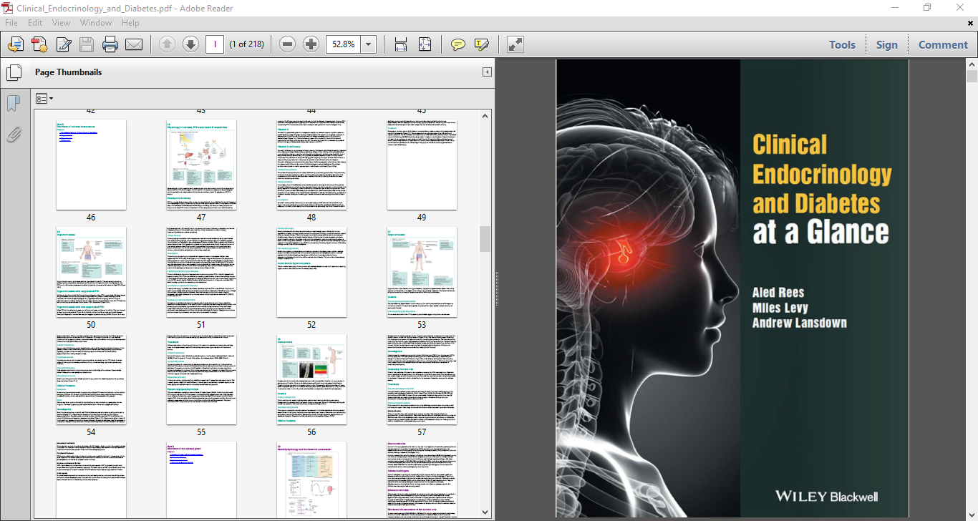Open the Help menu
The width and height of the screenshot is (978, 521).
click(130, 23)
